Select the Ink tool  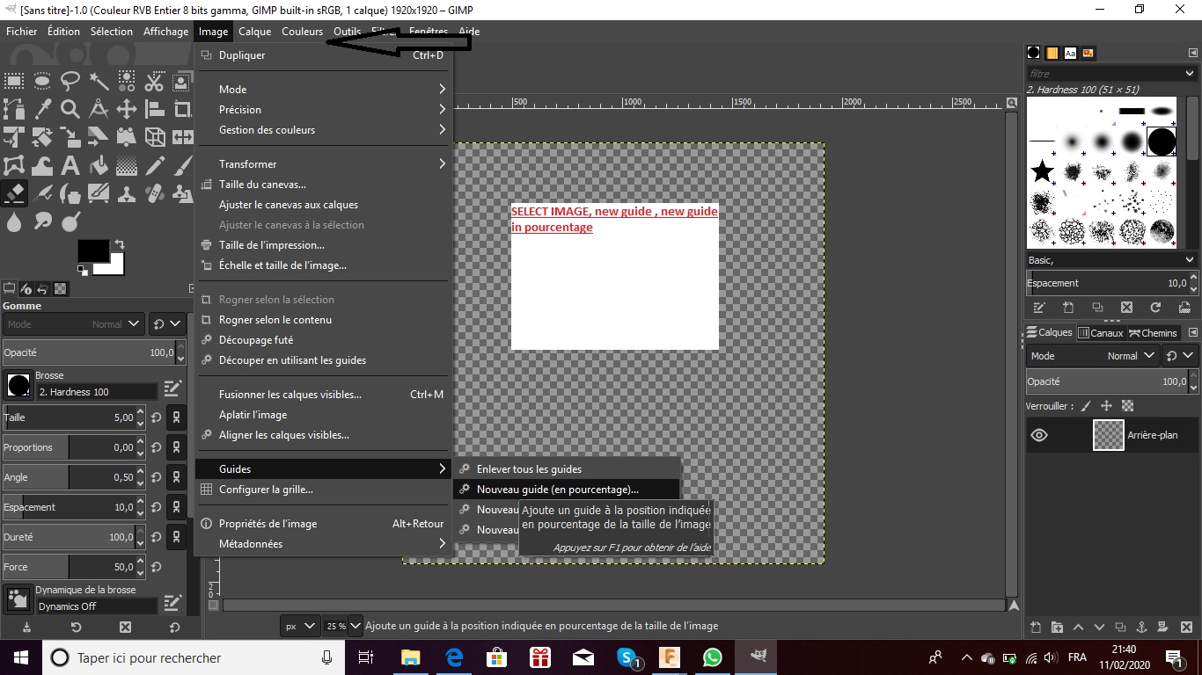coord(70,193)
